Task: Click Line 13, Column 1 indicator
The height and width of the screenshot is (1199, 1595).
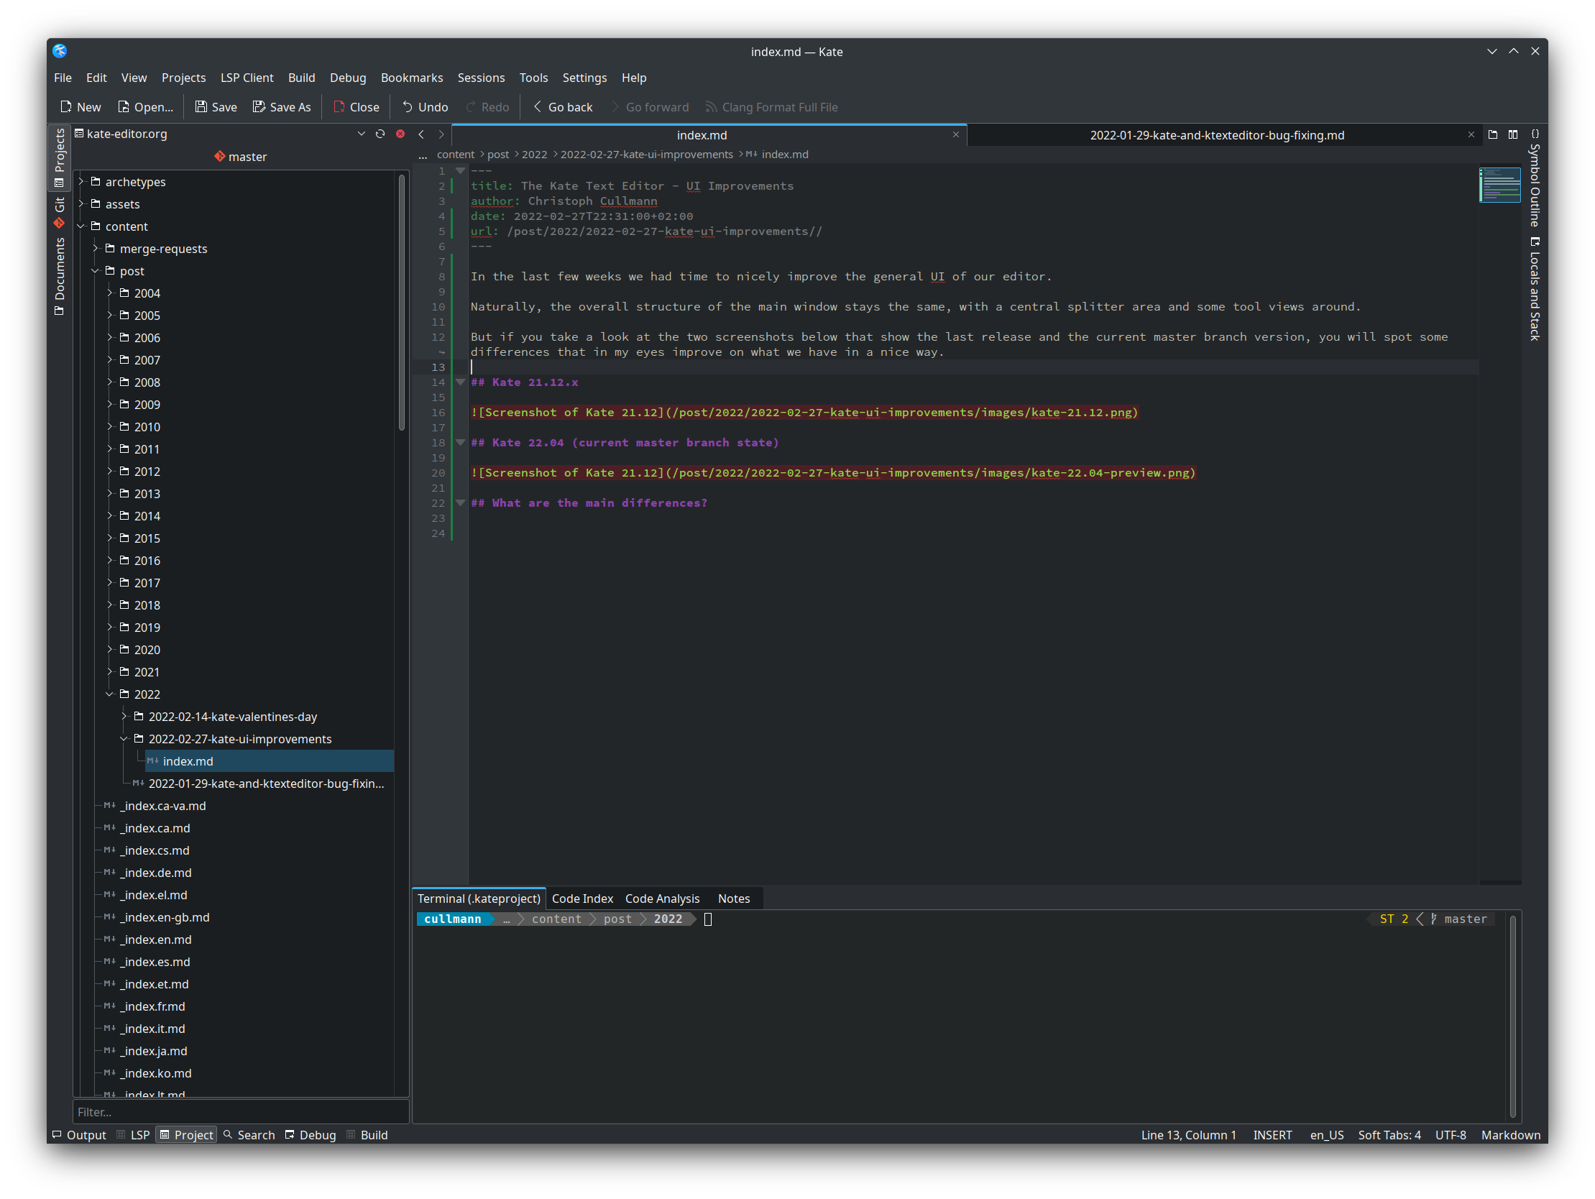Action: click(1188, 1135)
